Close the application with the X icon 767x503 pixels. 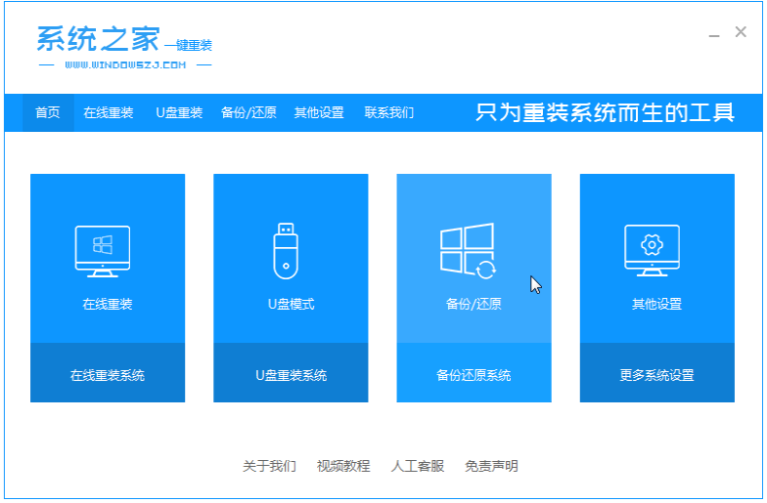click(x=741, y=32)
